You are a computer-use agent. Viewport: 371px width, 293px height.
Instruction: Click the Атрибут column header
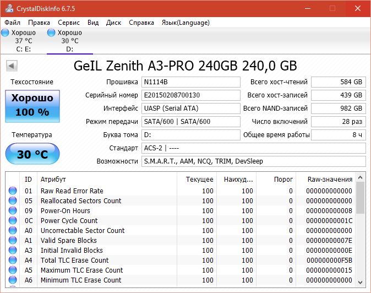pyautogui.click(x=107, y=180)
